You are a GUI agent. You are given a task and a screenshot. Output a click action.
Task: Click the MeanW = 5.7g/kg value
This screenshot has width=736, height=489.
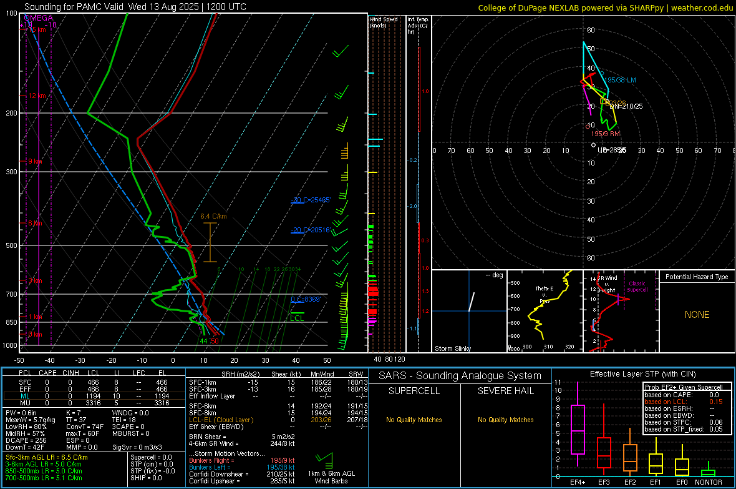tap(31, 420)
